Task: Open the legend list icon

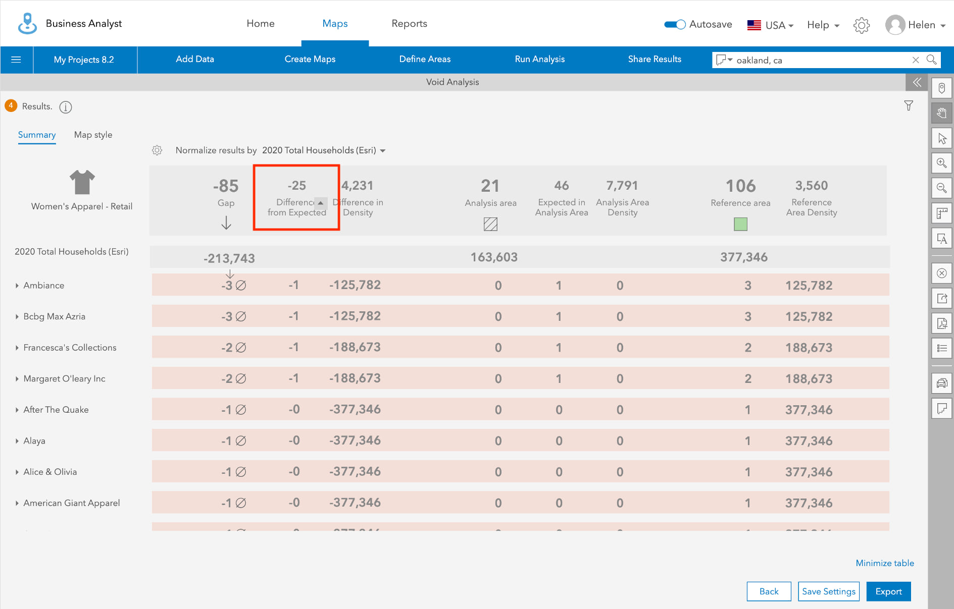Action: click(x=942, y=348)
